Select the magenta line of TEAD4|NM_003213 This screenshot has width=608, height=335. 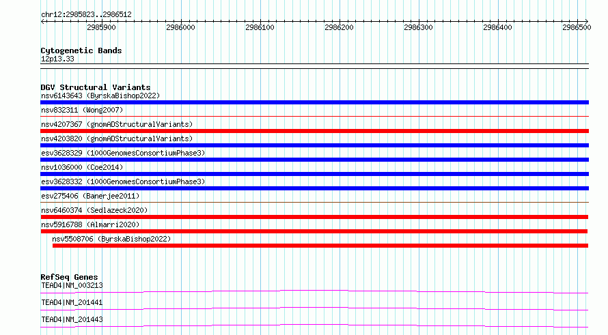(x=314, y=291)
